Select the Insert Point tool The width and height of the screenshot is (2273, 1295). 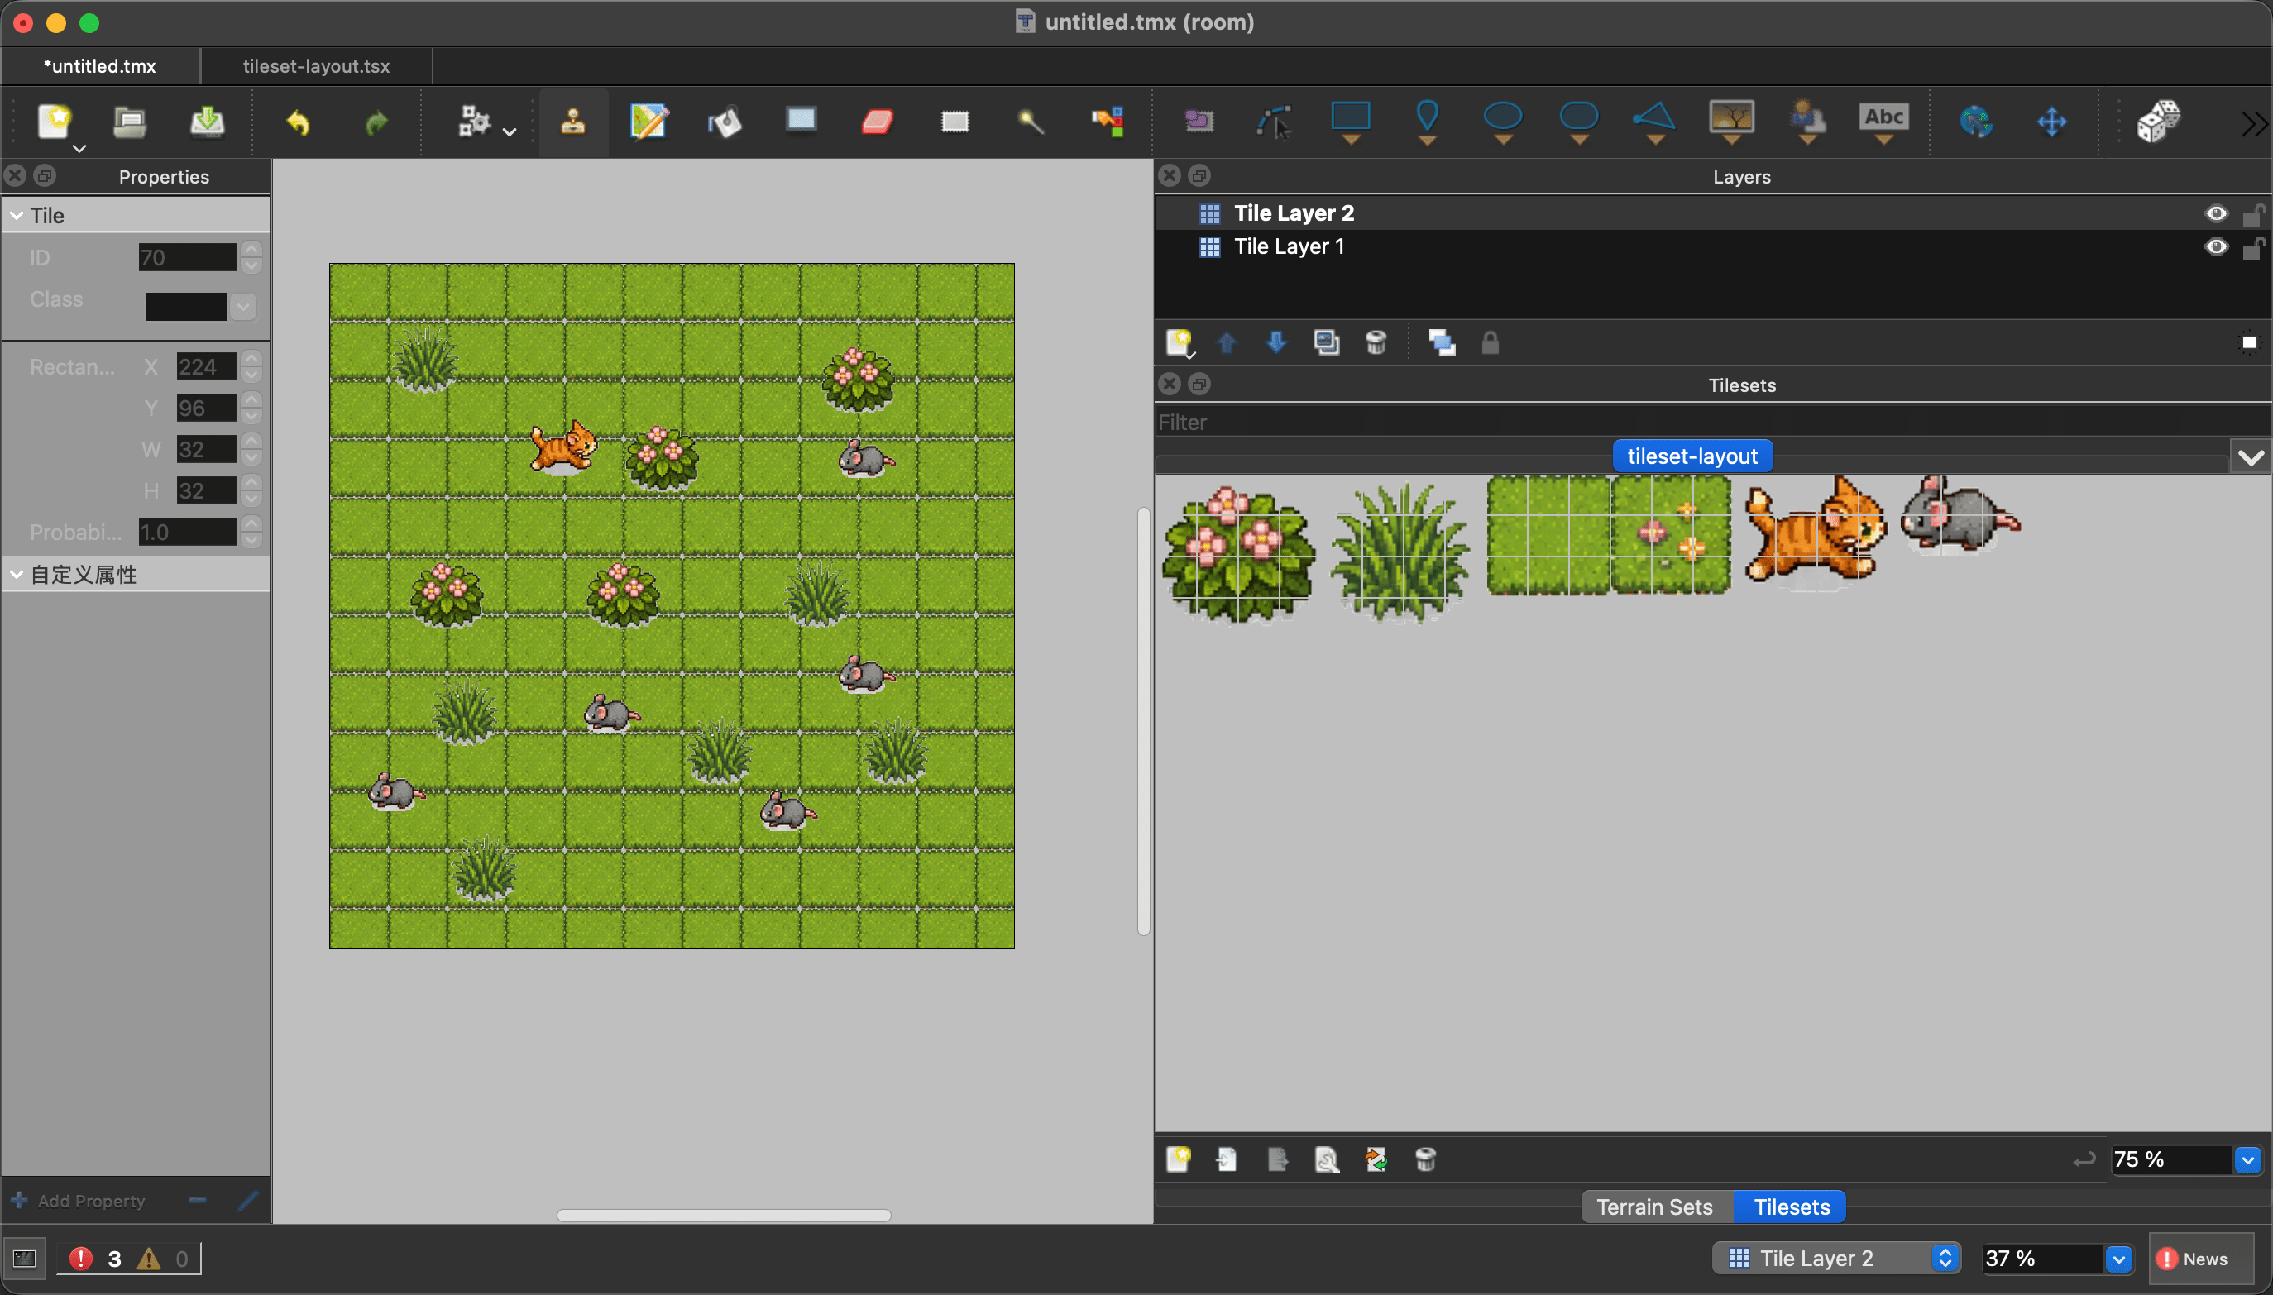(1427, 122)
